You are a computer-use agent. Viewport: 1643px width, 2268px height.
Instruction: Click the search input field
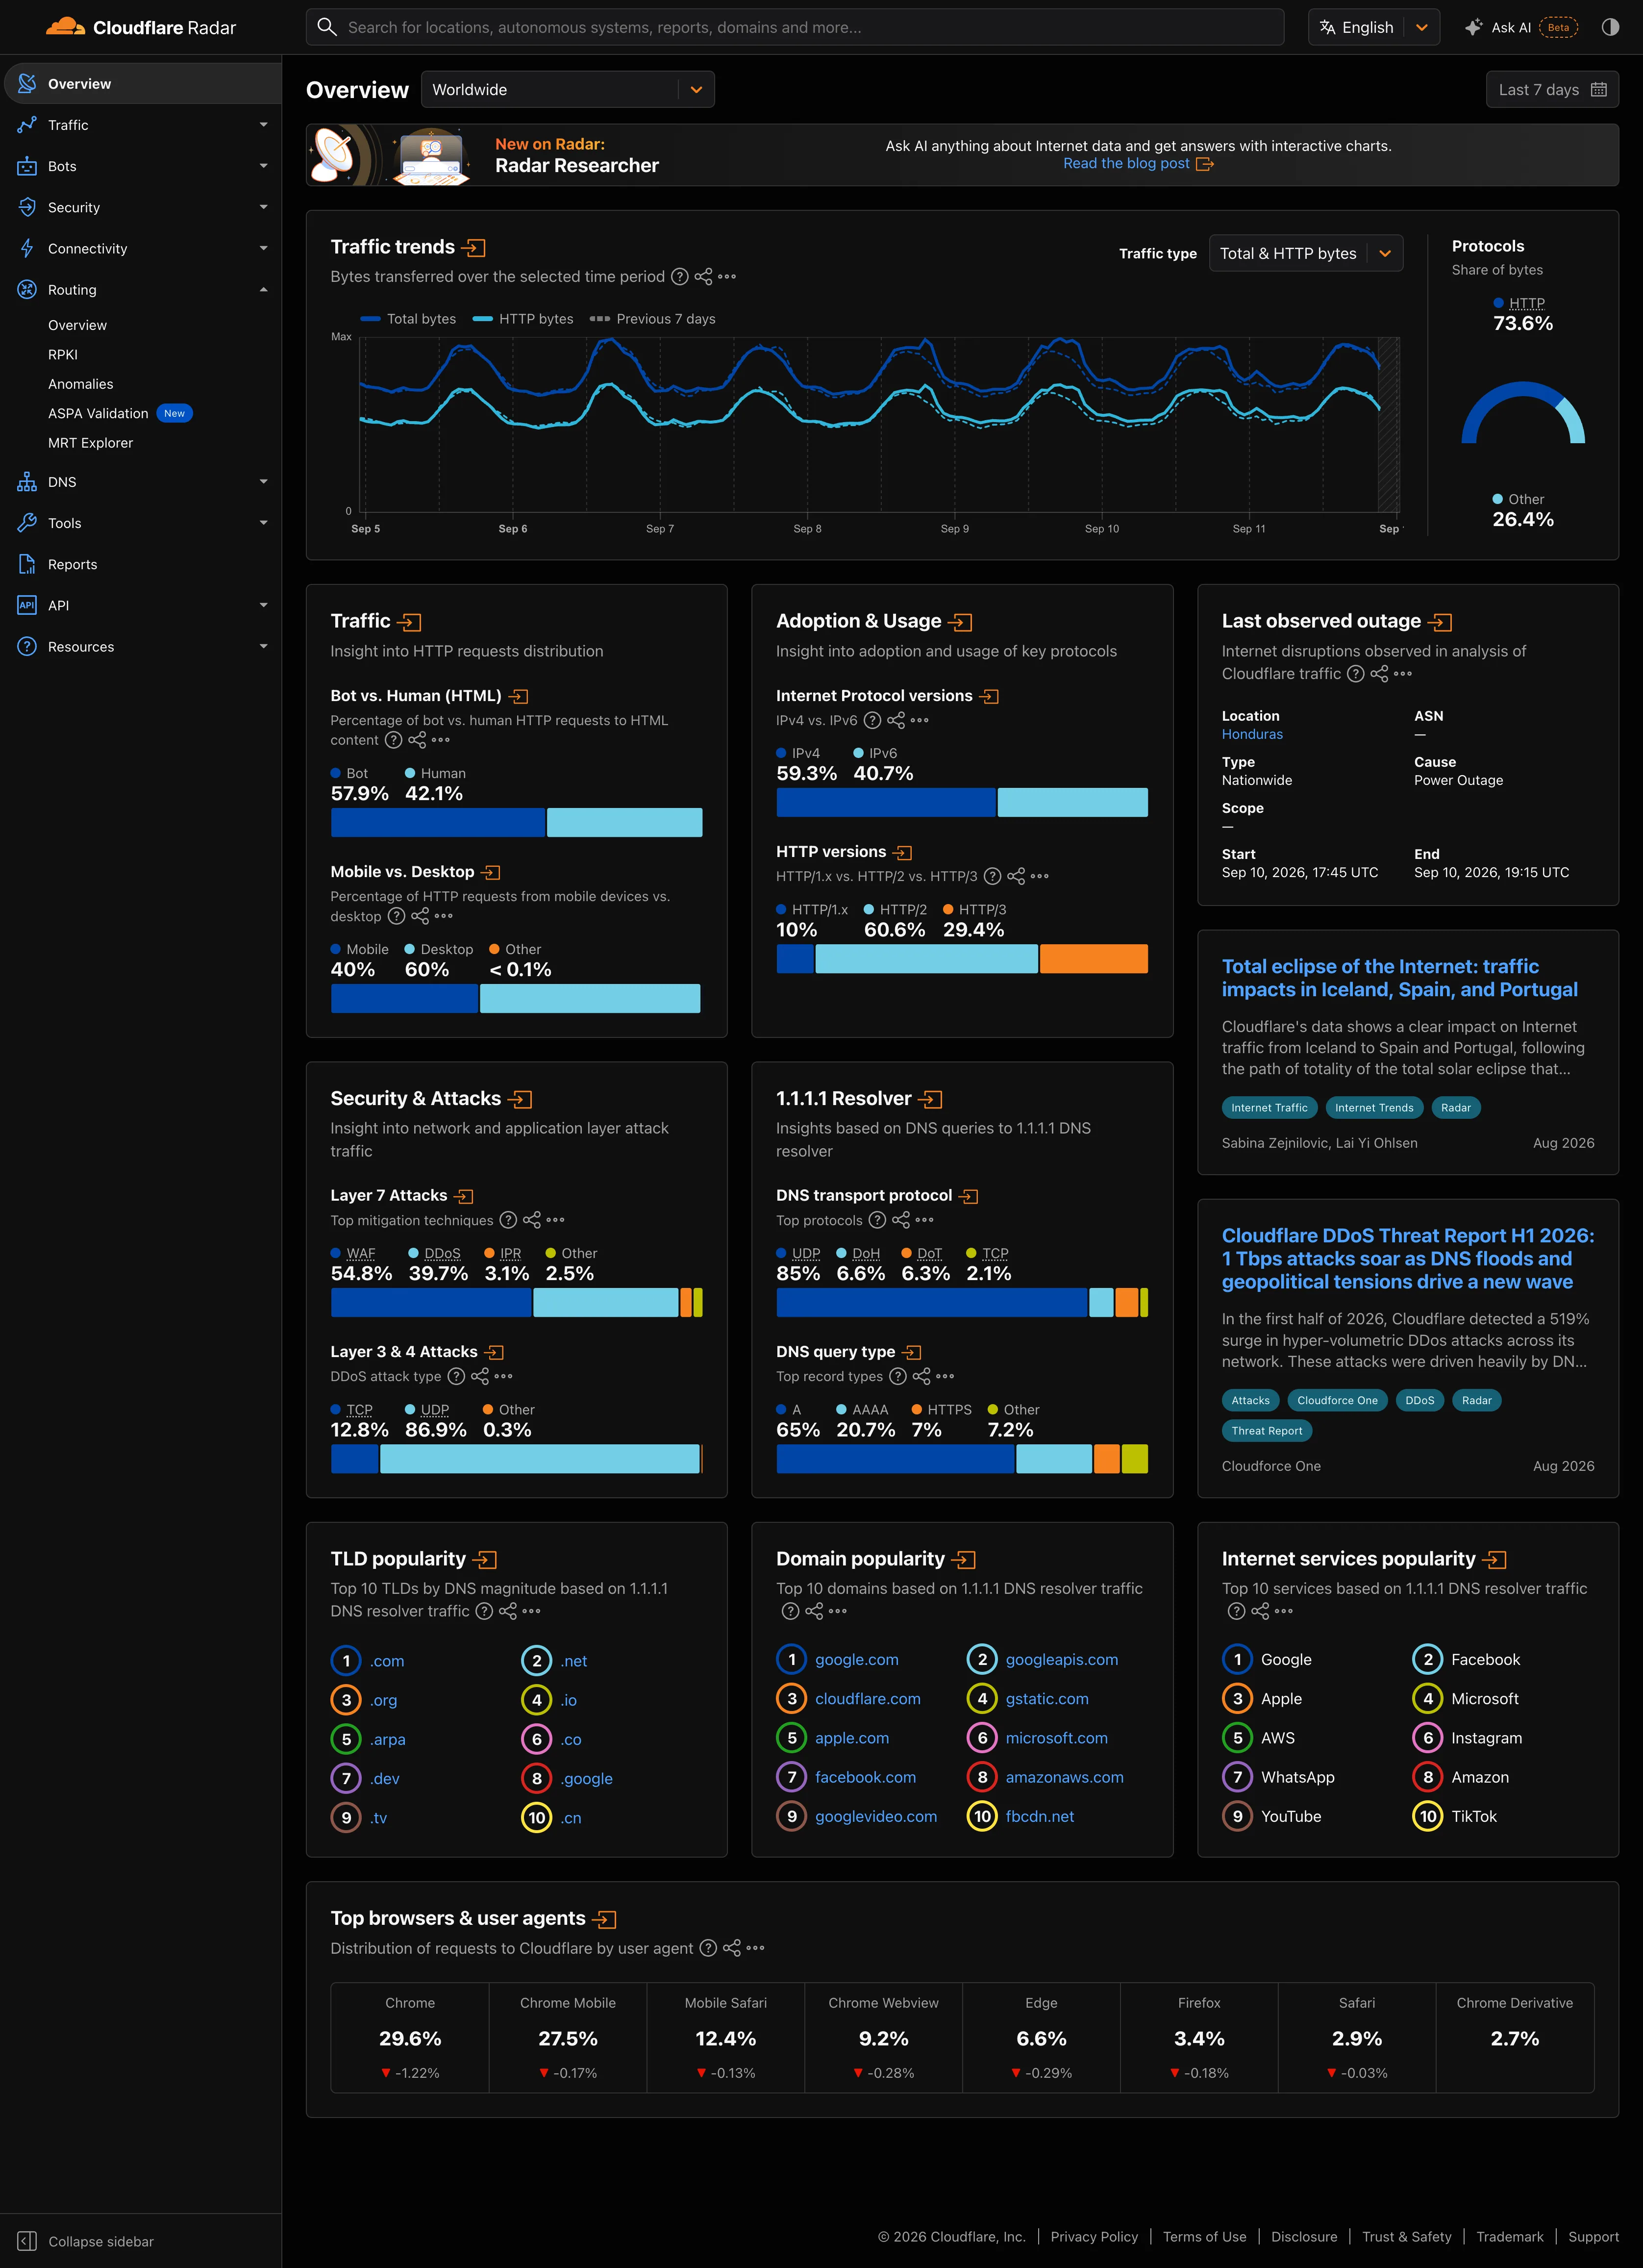pos(795,27)
